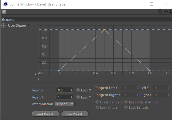Click Point Y stepper arrows
Viewport: 172px width, 120px height.
pos(72,97)
